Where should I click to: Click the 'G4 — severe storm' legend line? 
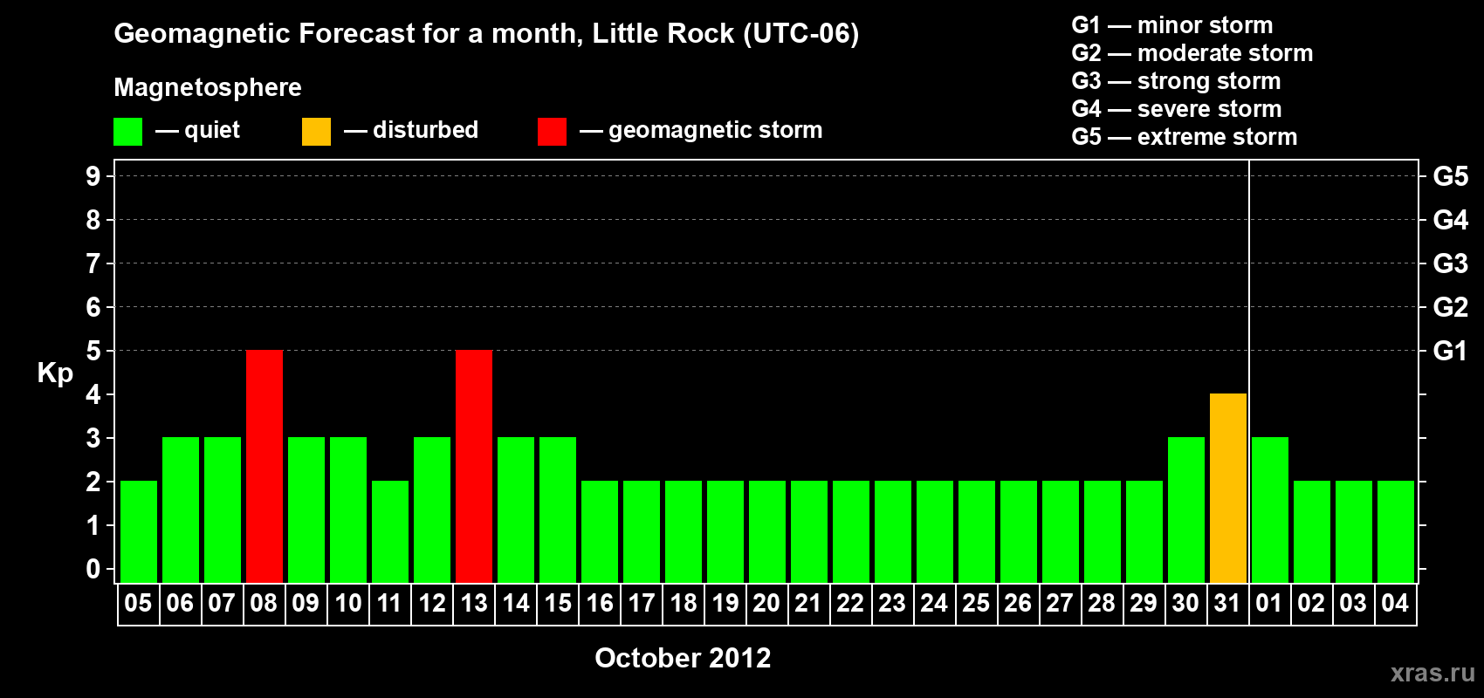point(1176,109)
